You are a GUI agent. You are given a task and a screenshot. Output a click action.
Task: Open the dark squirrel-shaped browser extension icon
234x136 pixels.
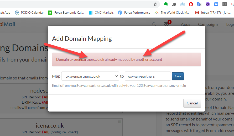click(x=174, y=4)
